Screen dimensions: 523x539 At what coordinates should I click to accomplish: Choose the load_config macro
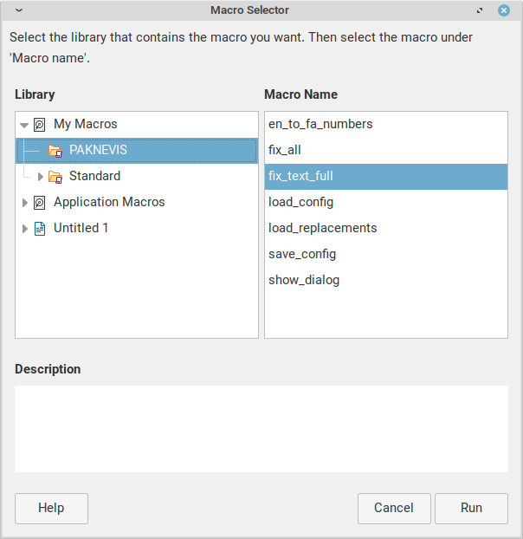[300, 202]
